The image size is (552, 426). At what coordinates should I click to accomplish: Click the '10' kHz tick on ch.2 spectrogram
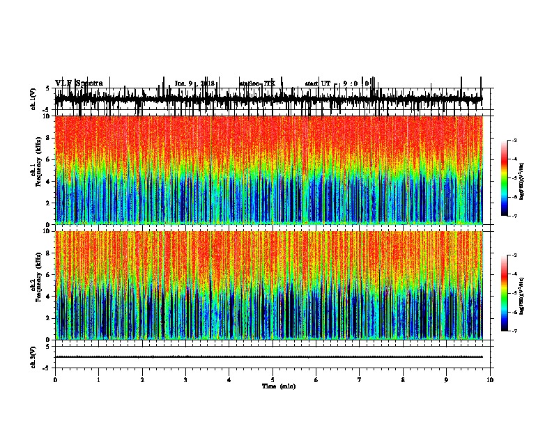pos(47,231)
